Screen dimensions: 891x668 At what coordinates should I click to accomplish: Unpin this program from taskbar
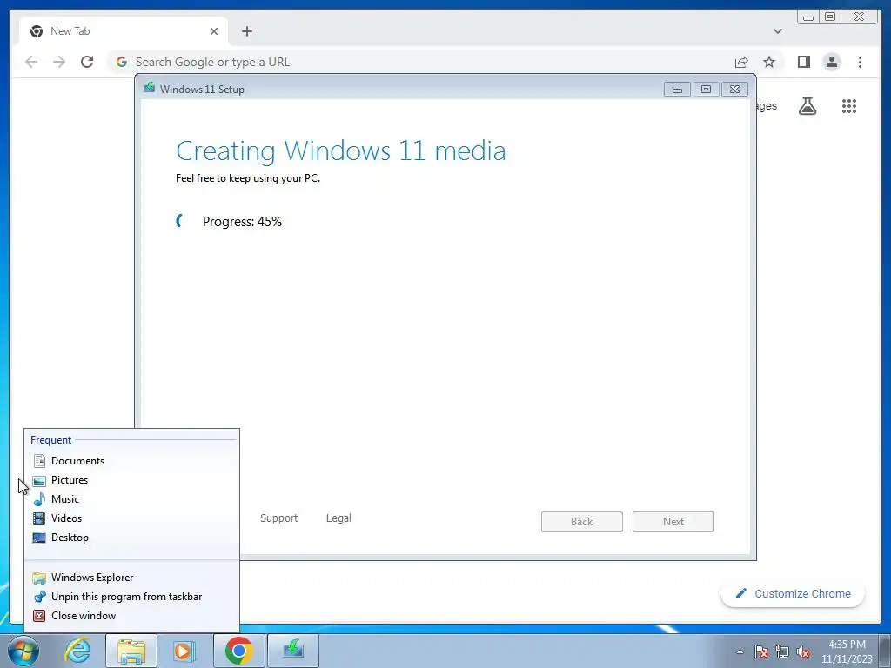pyautogui.click(x=132, y=597)
